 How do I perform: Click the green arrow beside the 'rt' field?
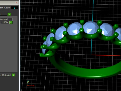pyautogui.click(x=9, y=14)
